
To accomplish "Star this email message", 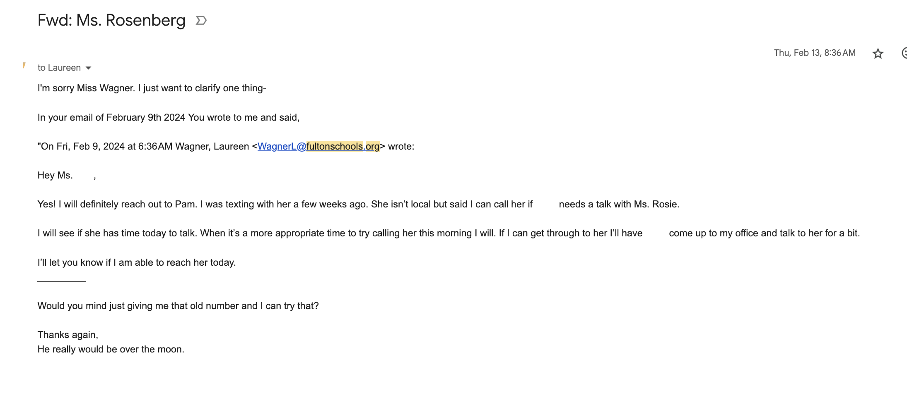I will 878,53.
